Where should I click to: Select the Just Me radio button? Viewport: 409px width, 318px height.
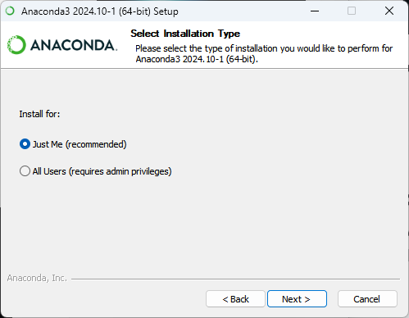pyautogui.click(x=25, y=144)
